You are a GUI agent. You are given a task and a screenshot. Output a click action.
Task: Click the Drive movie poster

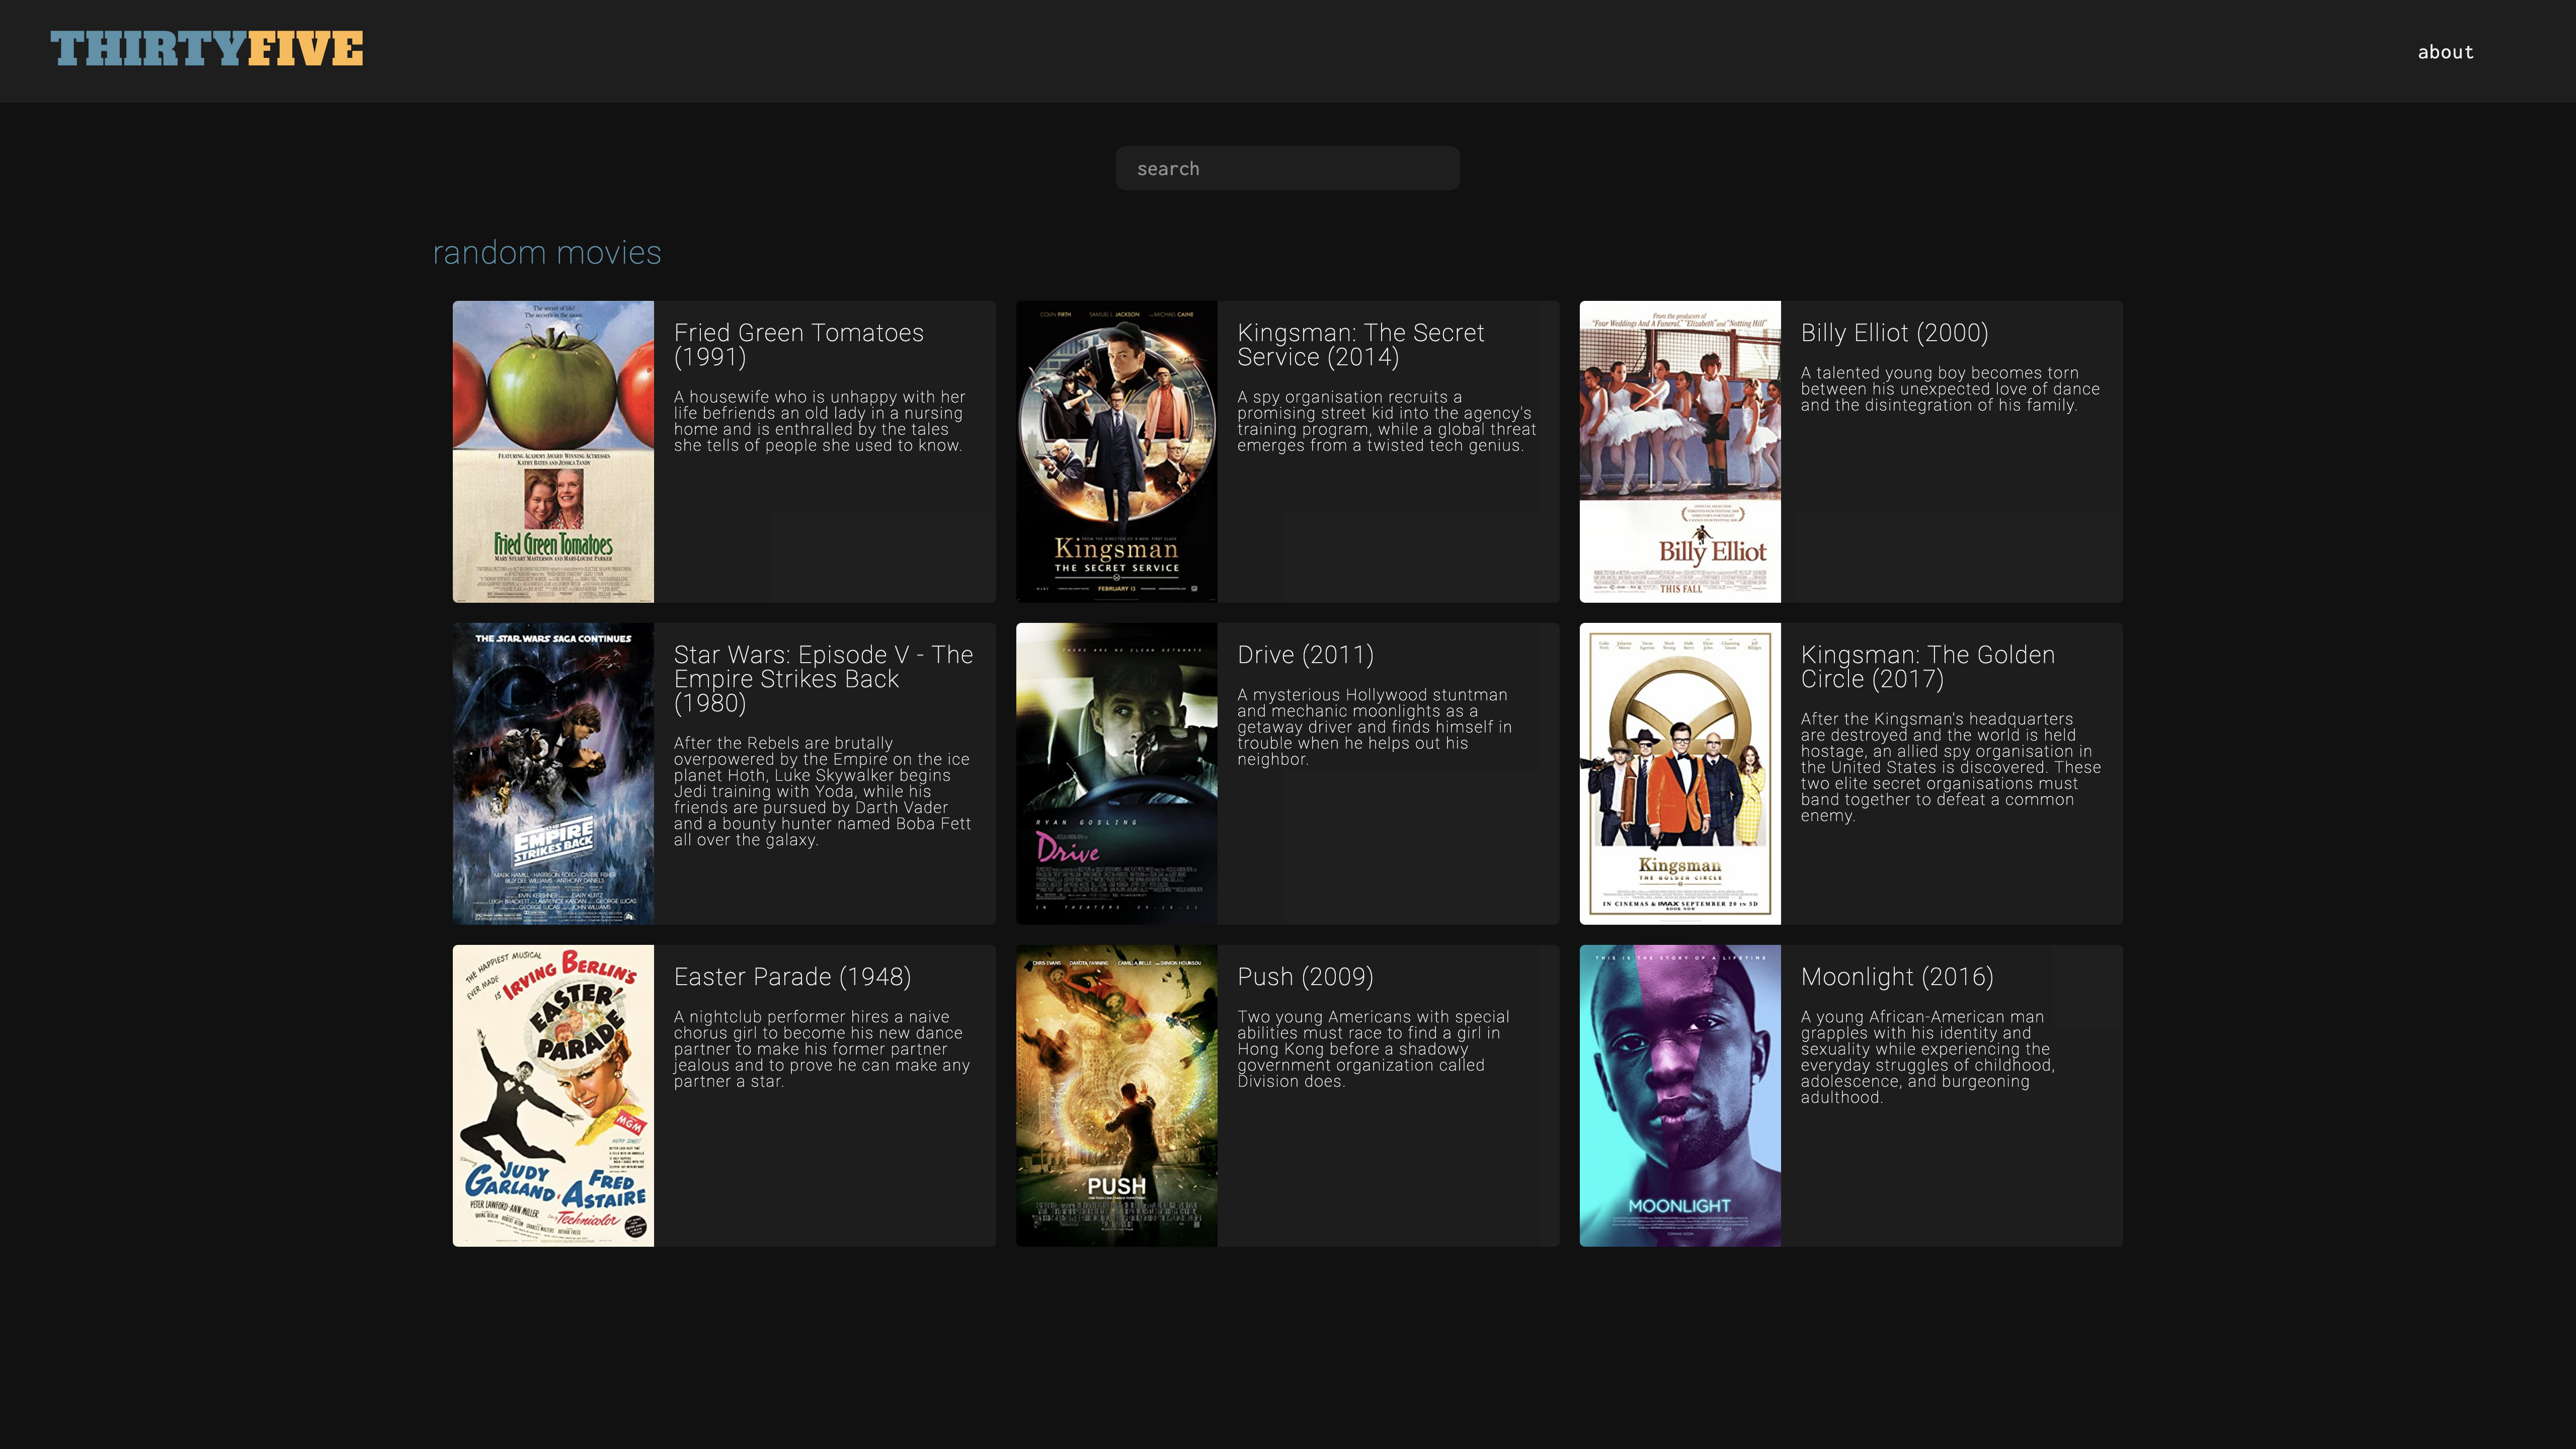[x=1116, y=773]
